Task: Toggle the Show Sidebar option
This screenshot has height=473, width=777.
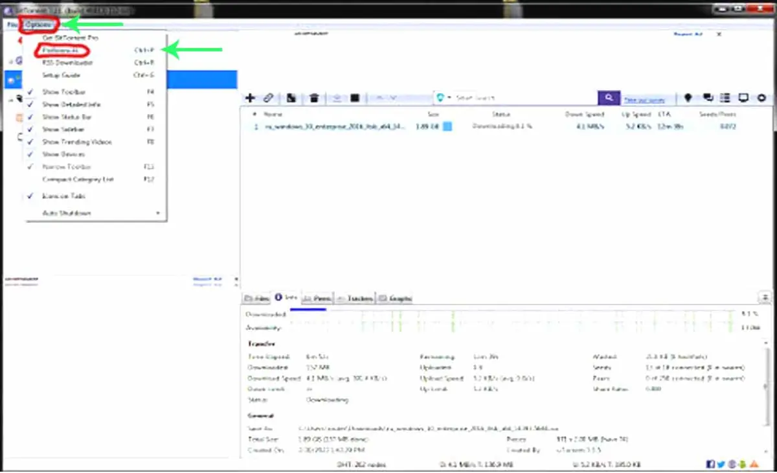Action: click(x=95, y=130)
